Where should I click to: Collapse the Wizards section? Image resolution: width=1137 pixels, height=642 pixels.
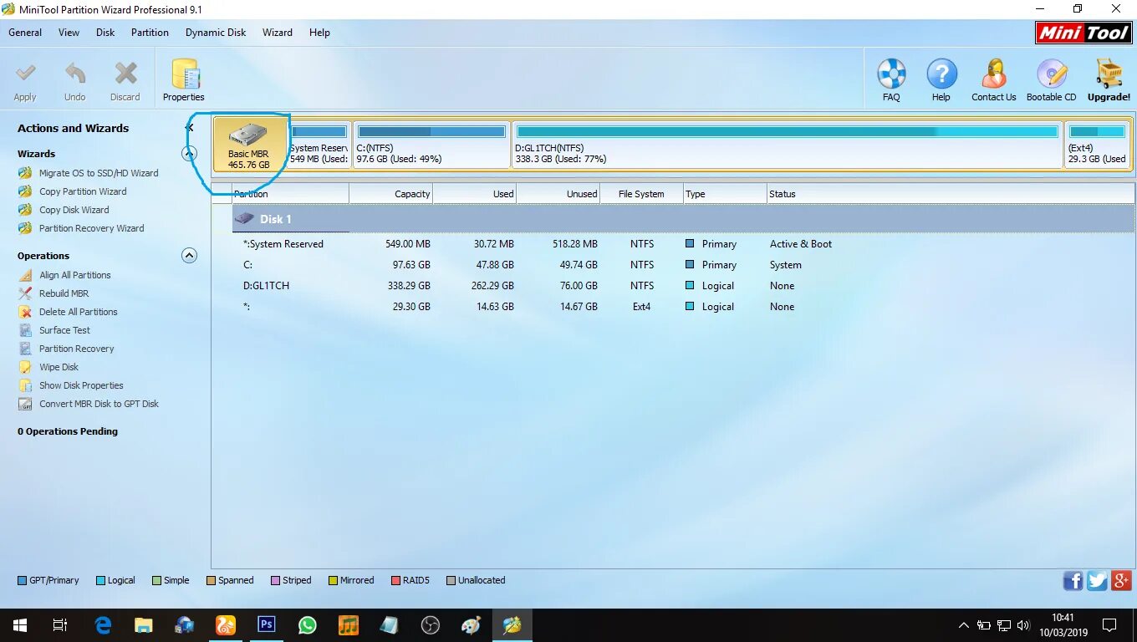click(x=190, y=154)
